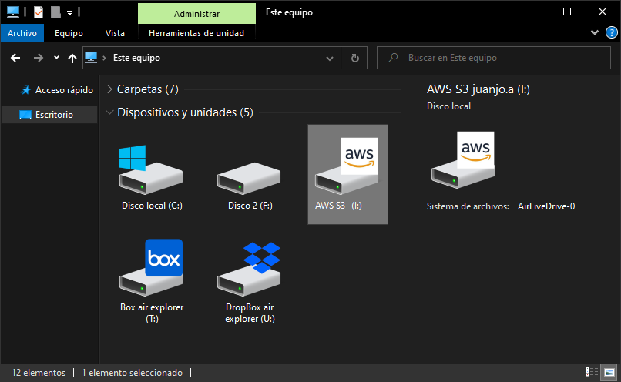Minimize the Este equipo window
Viewport: 621px width, 382px height.
(x=532, y=12)
